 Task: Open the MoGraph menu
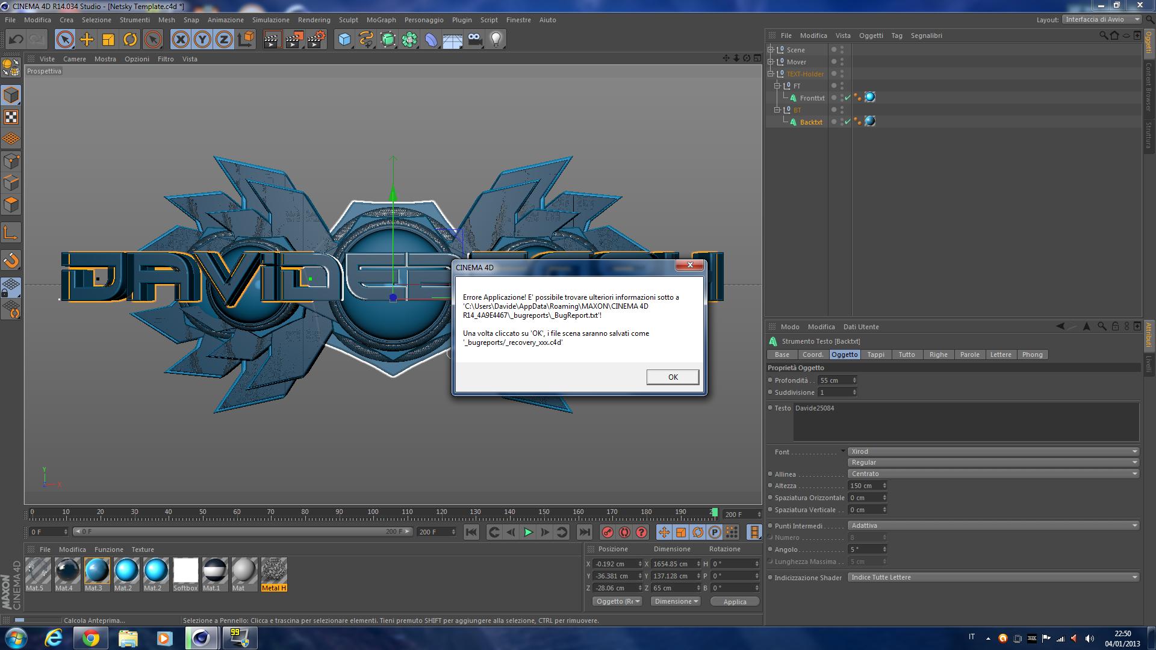point(381,20)
